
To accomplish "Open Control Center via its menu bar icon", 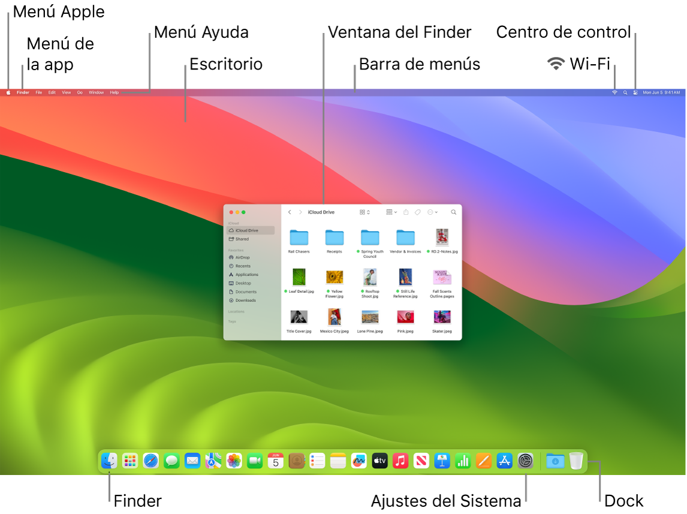I will pos(634,92).
